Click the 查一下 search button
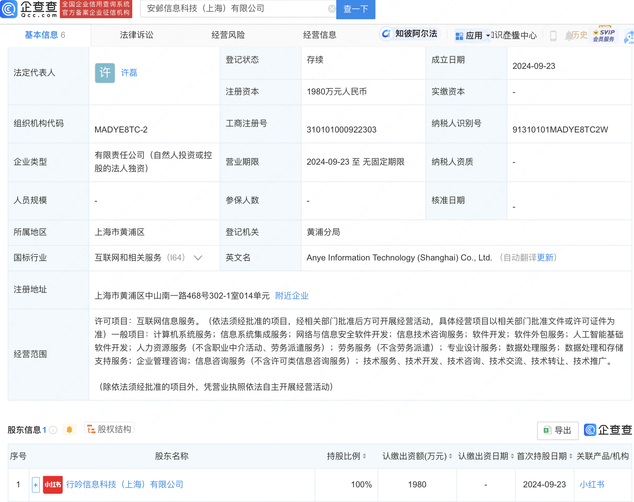Image resolution: width=634 pixels, height=502 pixels. pyautogui.click(x=355, y=9)
